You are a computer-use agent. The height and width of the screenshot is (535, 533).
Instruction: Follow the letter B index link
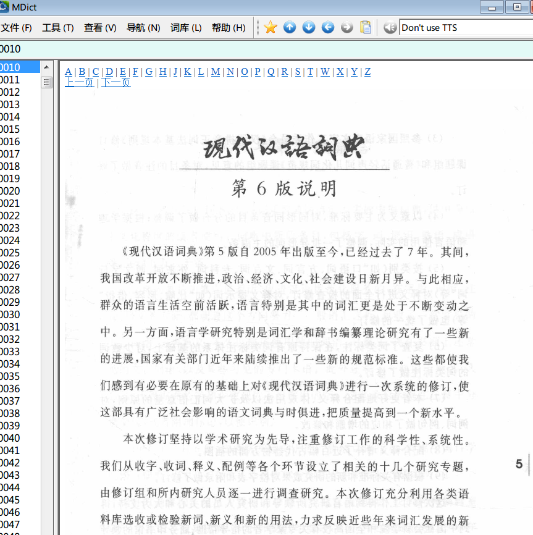[82, 72]
